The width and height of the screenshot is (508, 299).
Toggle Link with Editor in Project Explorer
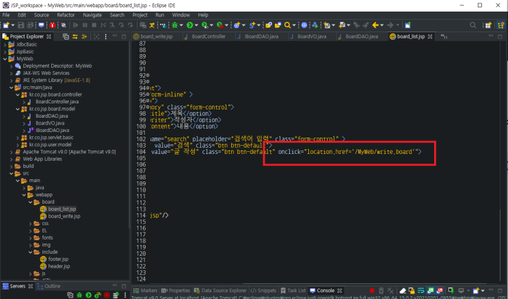coord(75,37)
